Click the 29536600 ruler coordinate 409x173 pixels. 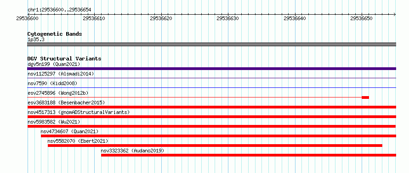[27, 18]
